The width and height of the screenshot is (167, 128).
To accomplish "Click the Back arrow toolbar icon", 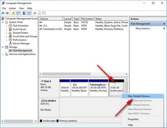I will [3, 13].
